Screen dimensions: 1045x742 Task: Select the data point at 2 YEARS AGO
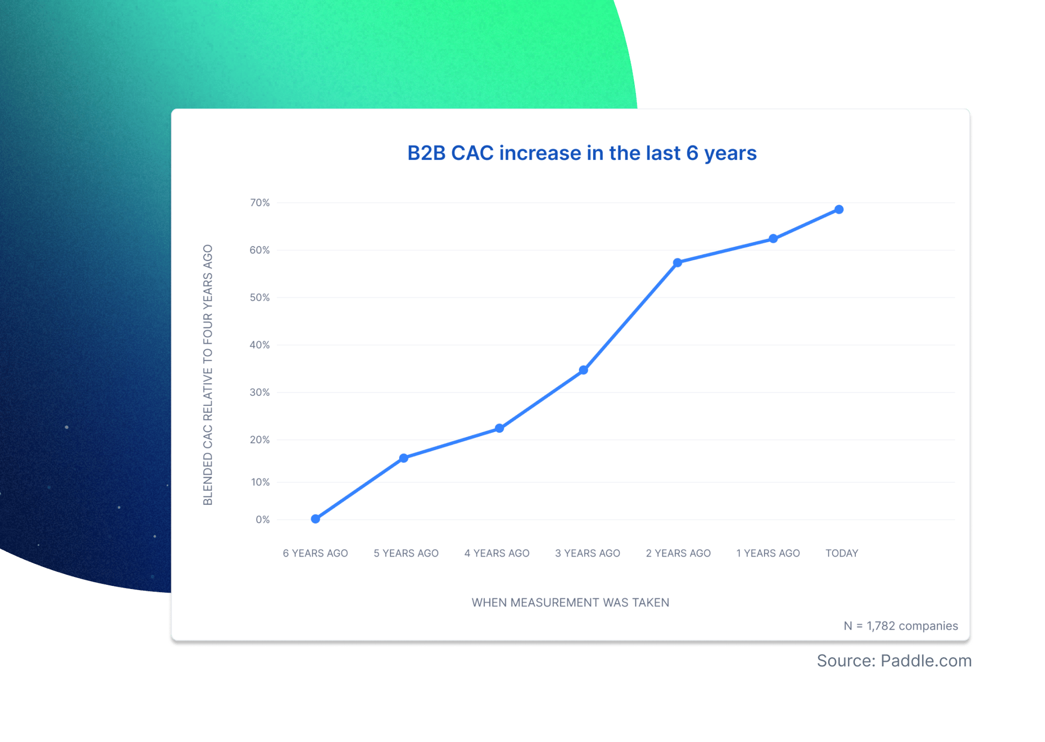[678, 263]
